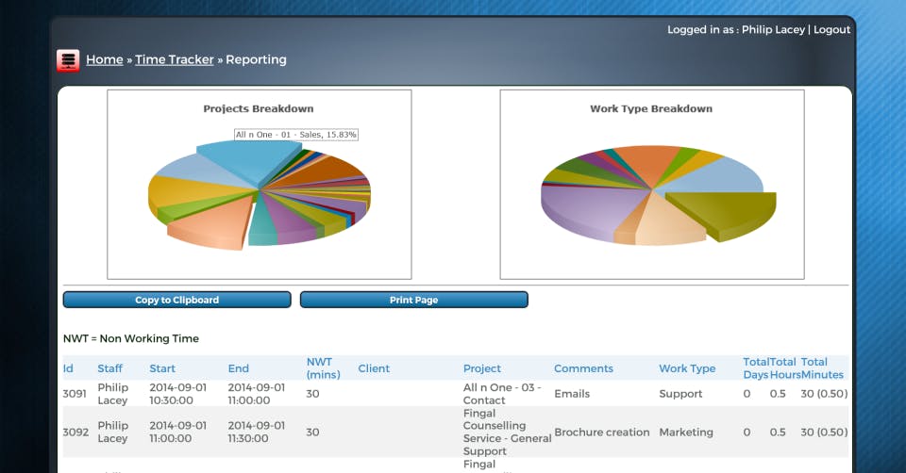Click the 'NWT = Non Working Time' note

coord(131,338)
